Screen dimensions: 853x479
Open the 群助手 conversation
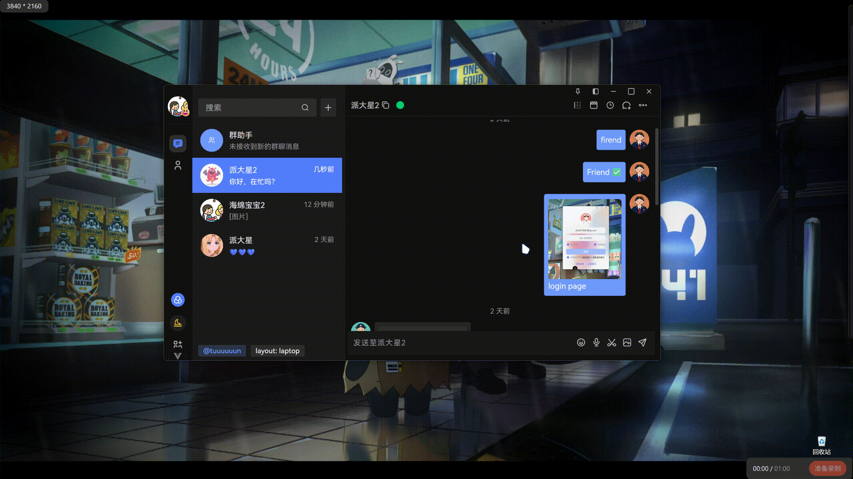(267, 140)
